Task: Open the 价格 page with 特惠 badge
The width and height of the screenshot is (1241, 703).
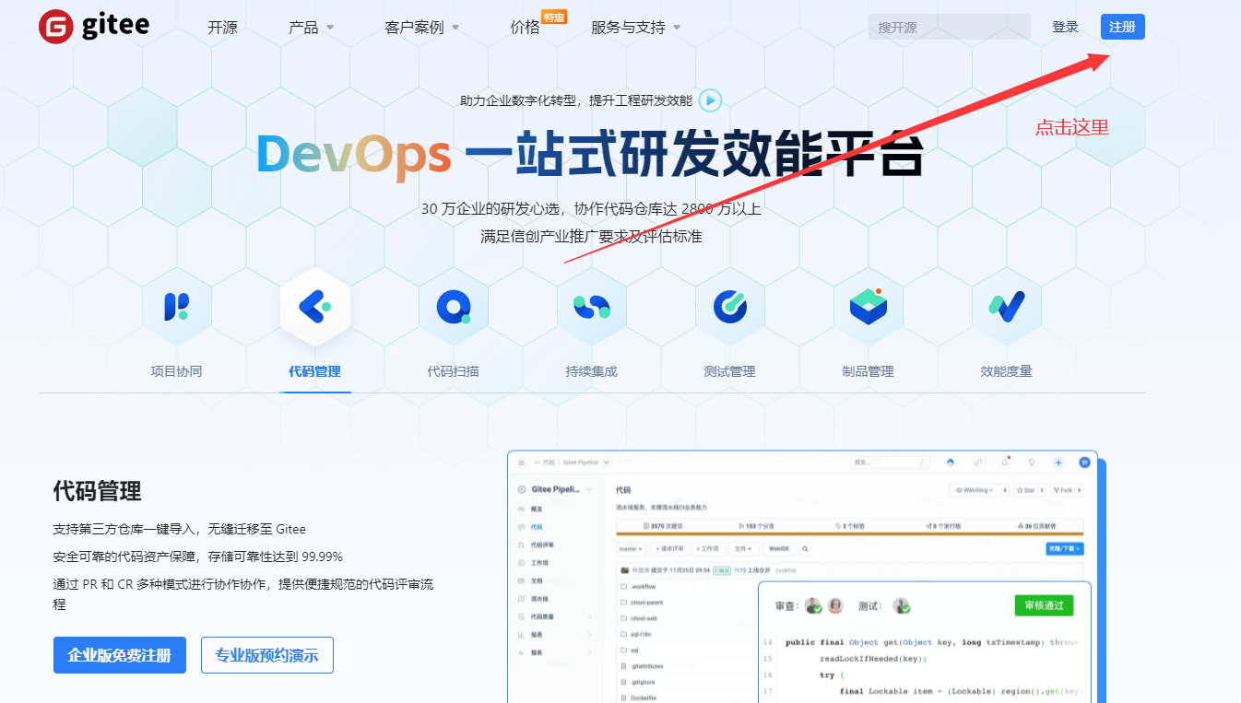Action: pyautogui.click(x=524, y=27)
